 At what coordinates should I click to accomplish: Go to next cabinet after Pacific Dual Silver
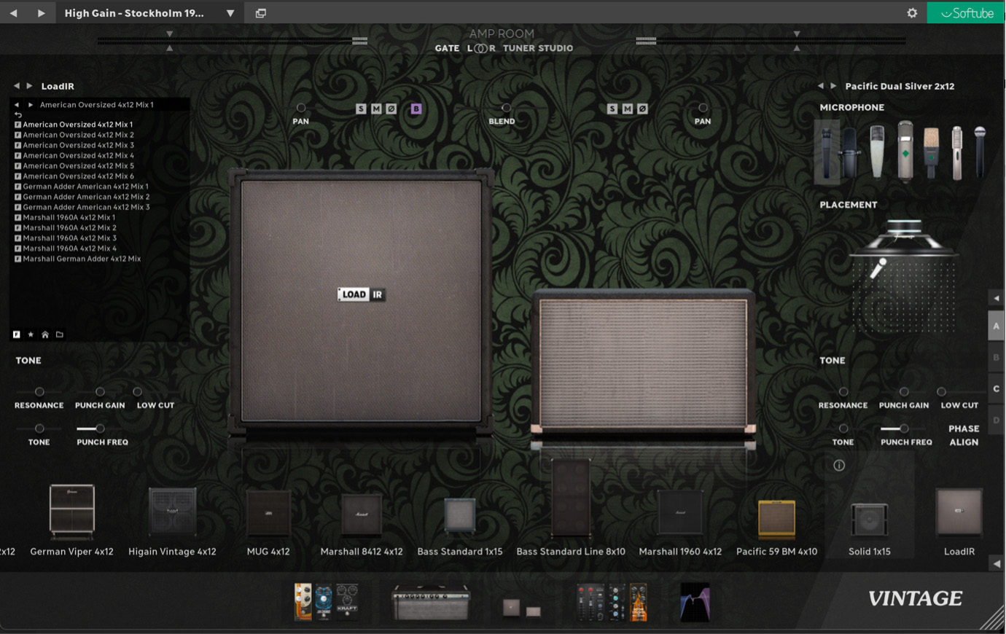click(834, 86)
